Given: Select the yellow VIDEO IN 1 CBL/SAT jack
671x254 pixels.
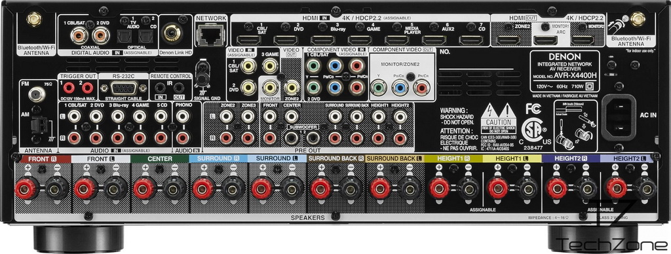Looking at the screenshot, I should coord(248,66).
